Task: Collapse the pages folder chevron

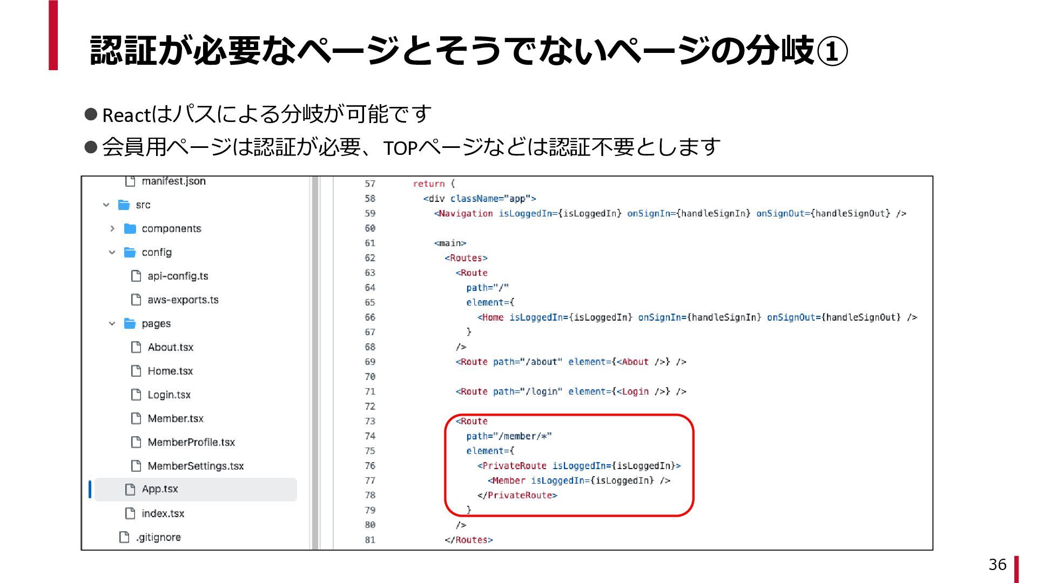Action: pos(112,324)
